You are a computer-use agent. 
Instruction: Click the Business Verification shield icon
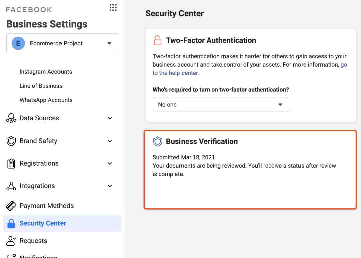[157, 141]
